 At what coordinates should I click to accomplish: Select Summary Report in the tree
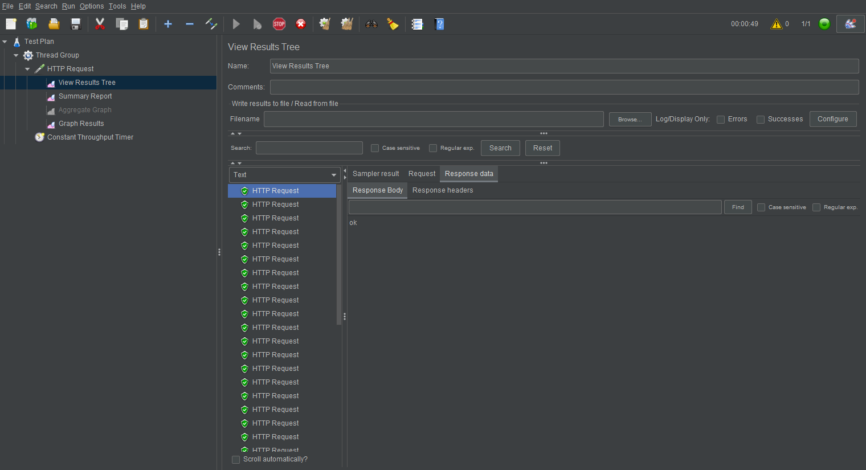coord(85,96)
